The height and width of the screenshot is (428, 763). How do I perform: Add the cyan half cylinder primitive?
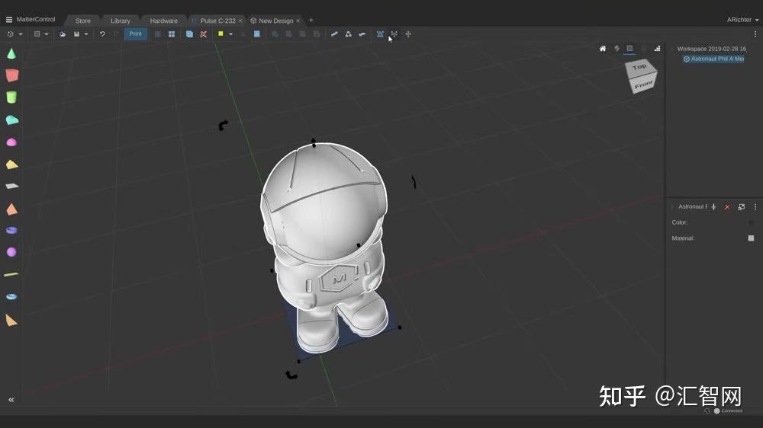point(11,120)
